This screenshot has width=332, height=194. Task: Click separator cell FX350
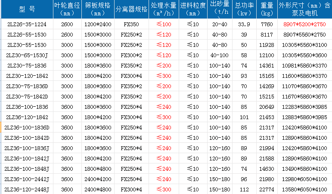[131, 24]
